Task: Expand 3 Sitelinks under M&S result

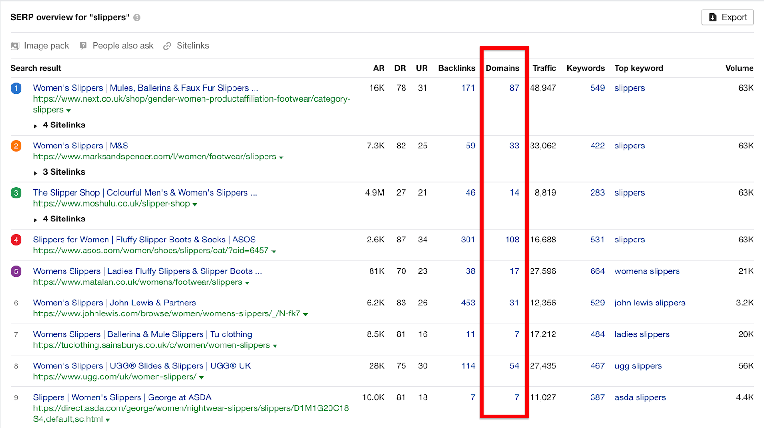Action: [x=59, y=172]
